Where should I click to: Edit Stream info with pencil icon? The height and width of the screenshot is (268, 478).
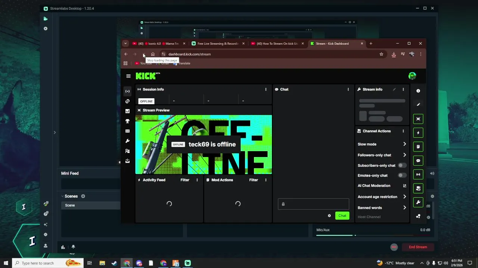click(394, 89)
